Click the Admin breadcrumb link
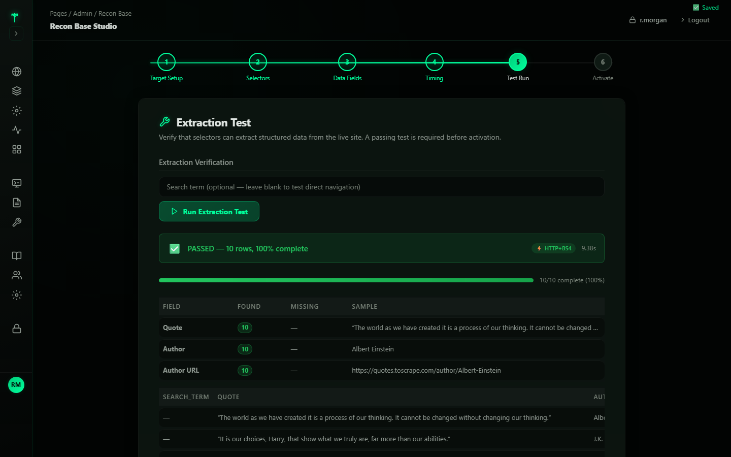Image resolution: width=731 pixels, height=457 pixels. coord(83,14)
